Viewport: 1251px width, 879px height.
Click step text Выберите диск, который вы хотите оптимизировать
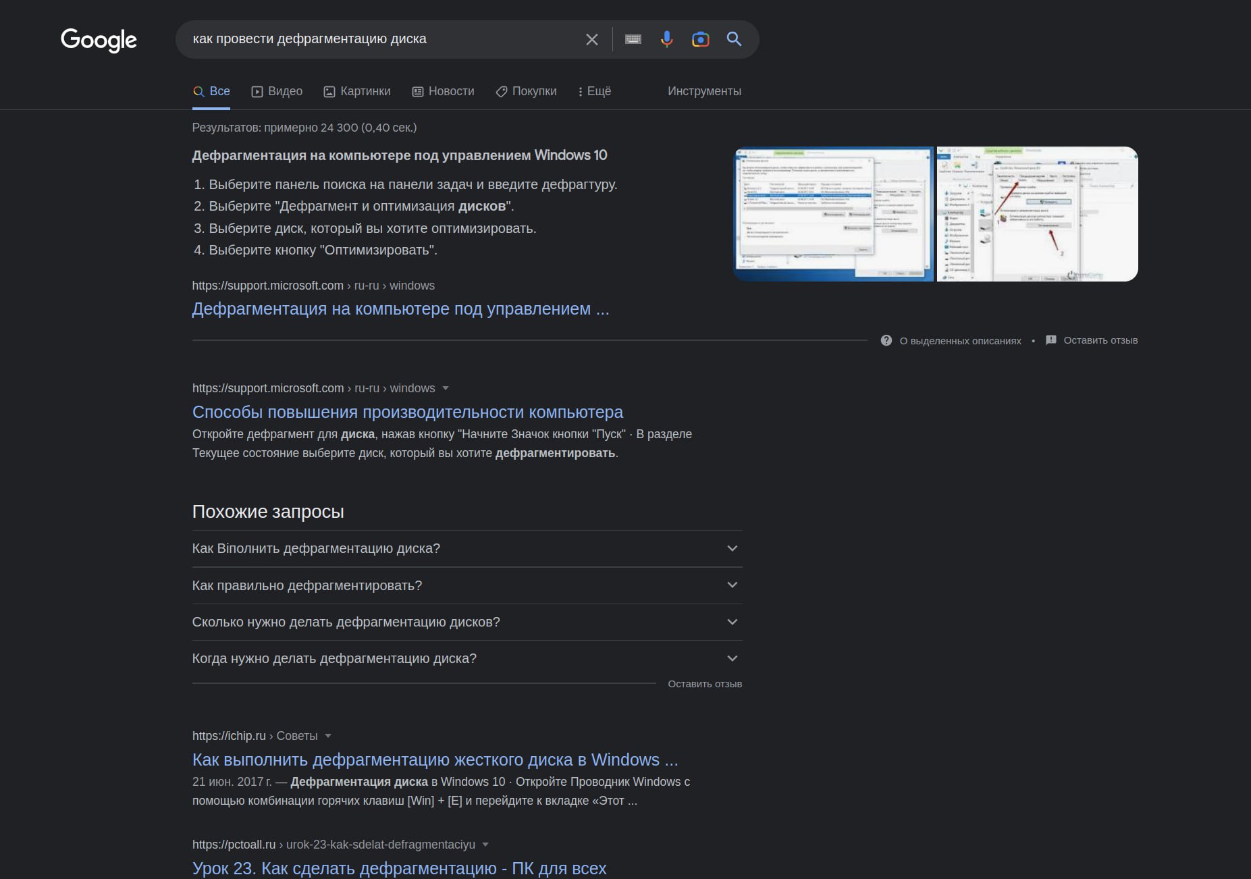tap(373, 229)
